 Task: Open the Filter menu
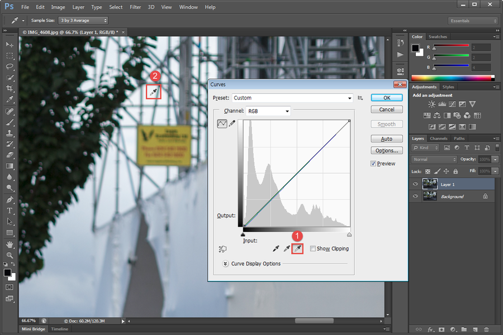coord(135,7)
